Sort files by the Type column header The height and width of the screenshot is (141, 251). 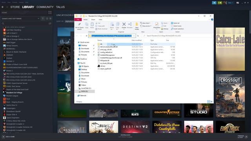[152, 40]
